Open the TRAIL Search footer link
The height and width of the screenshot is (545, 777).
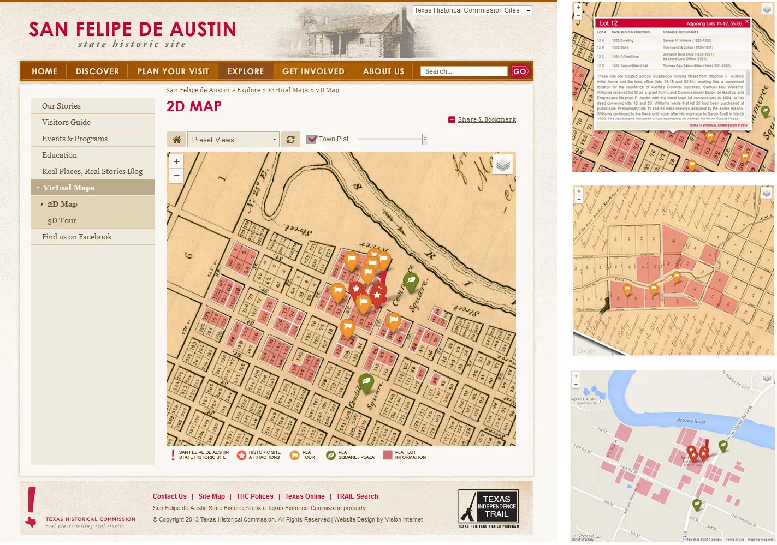pos(357,496)
